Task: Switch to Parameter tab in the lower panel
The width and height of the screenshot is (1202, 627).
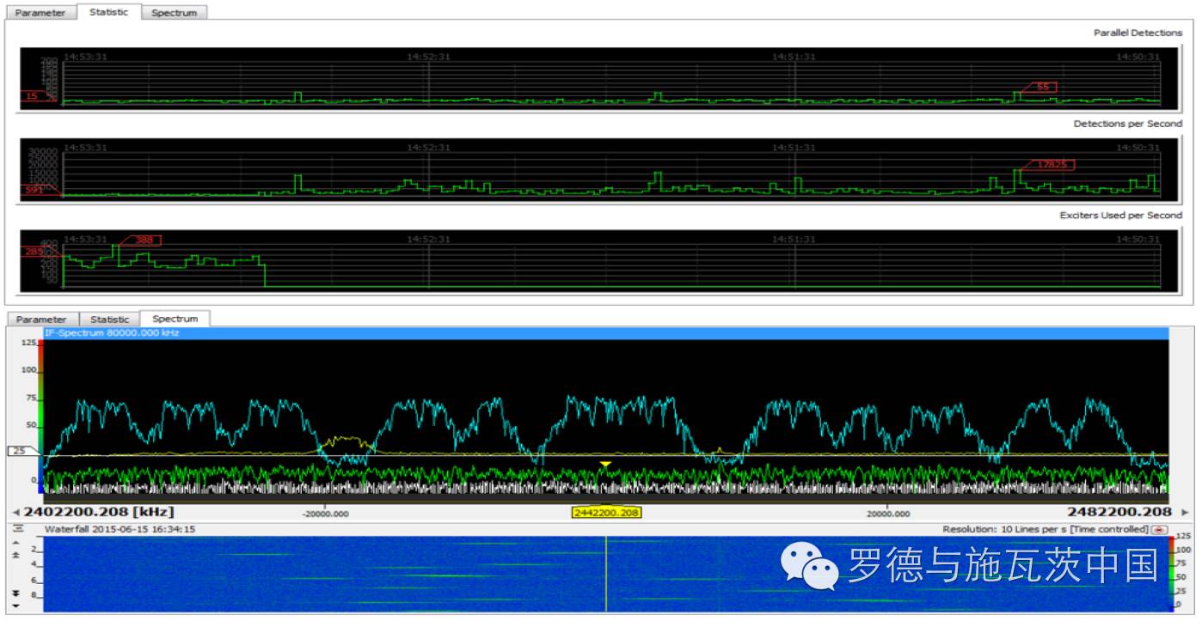Action: (41, 319)
